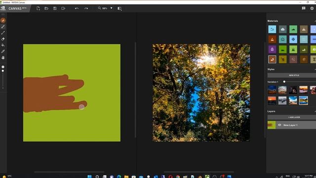Open a file with the folder icon
Viewport: 316px width, 178px height.
click(x=46, y=8)
